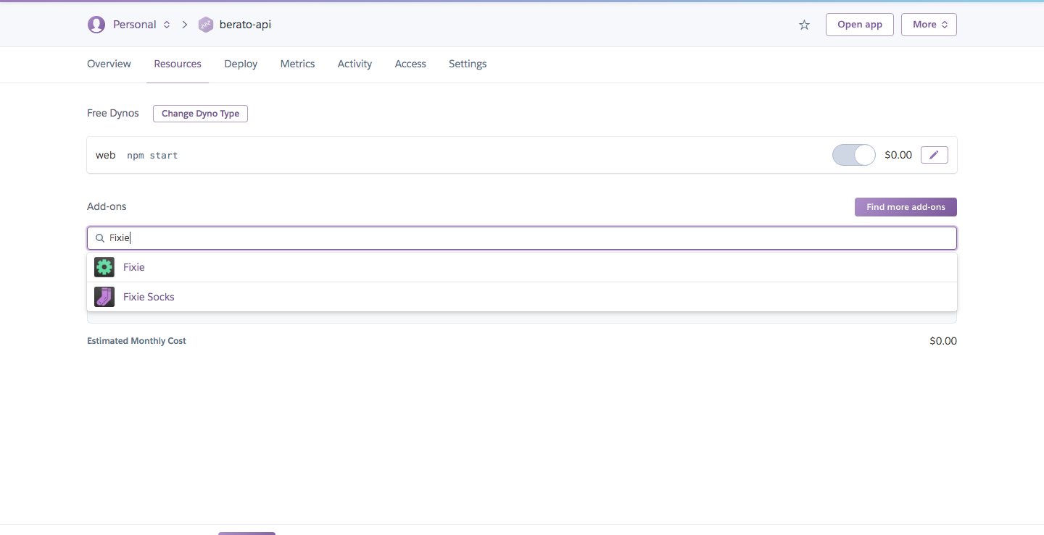
Task: Click the $0.00 web dyno price
Action: click(898, 155)
